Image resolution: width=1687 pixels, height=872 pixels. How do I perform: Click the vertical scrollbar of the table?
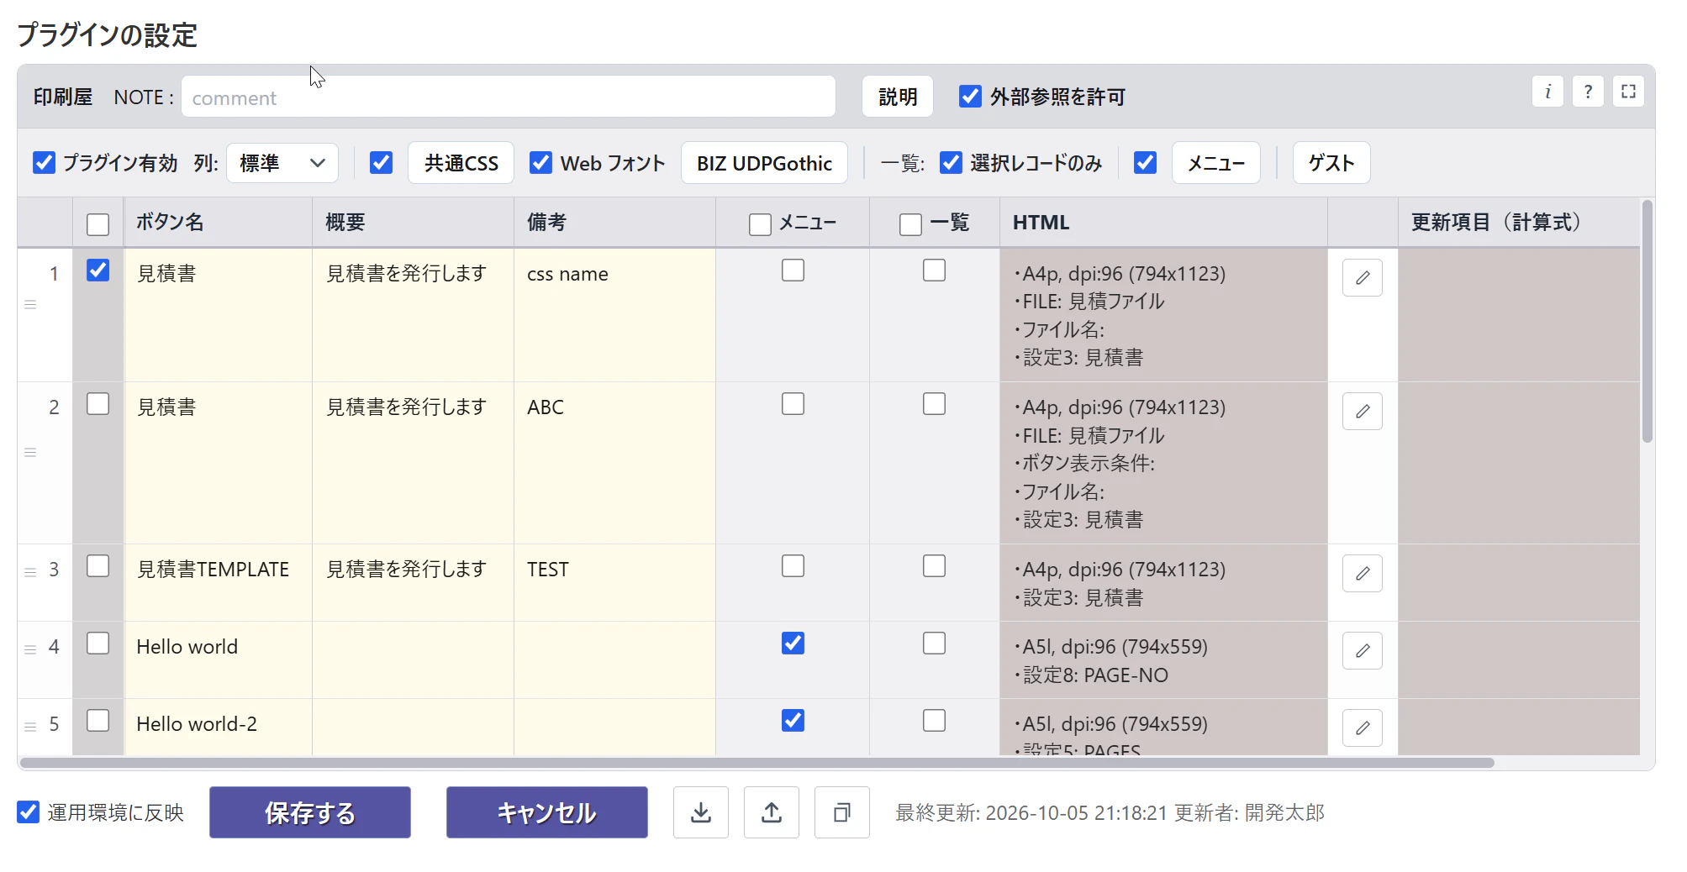pyautogui.click(x=1647, y=321)
